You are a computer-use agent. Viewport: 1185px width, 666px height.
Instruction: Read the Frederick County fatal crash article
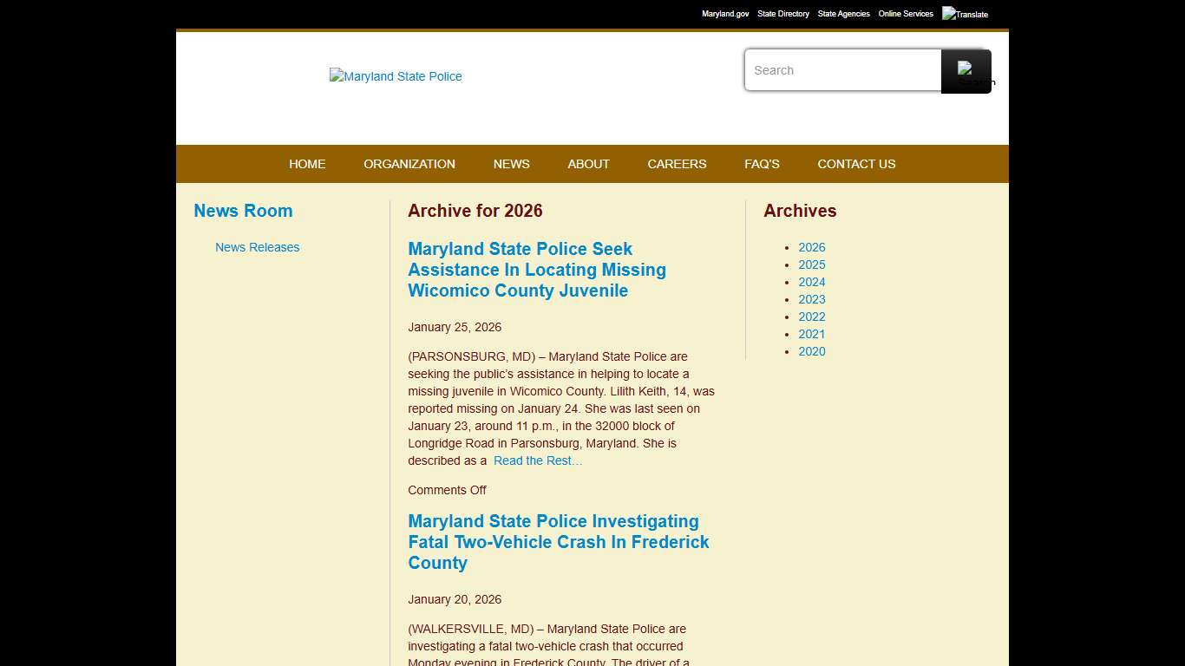point(558,542)
